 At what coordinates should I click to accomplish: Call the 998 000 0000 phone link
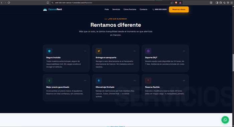click(x=159, y=9)
